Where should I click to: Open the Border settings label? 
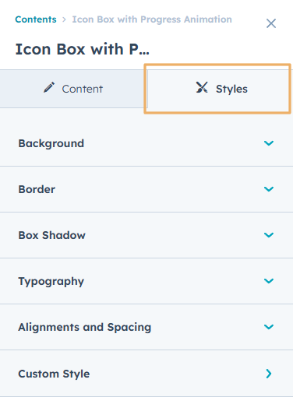[x=37, y=189]
